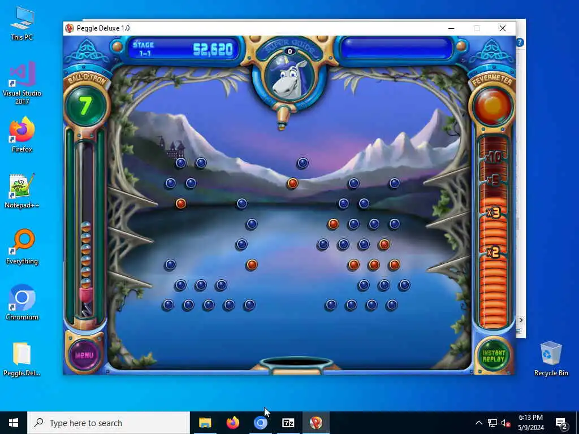This screenshot has height=434, width=579.
Task: Click the network status tray icon
Action: pos(492,423)
